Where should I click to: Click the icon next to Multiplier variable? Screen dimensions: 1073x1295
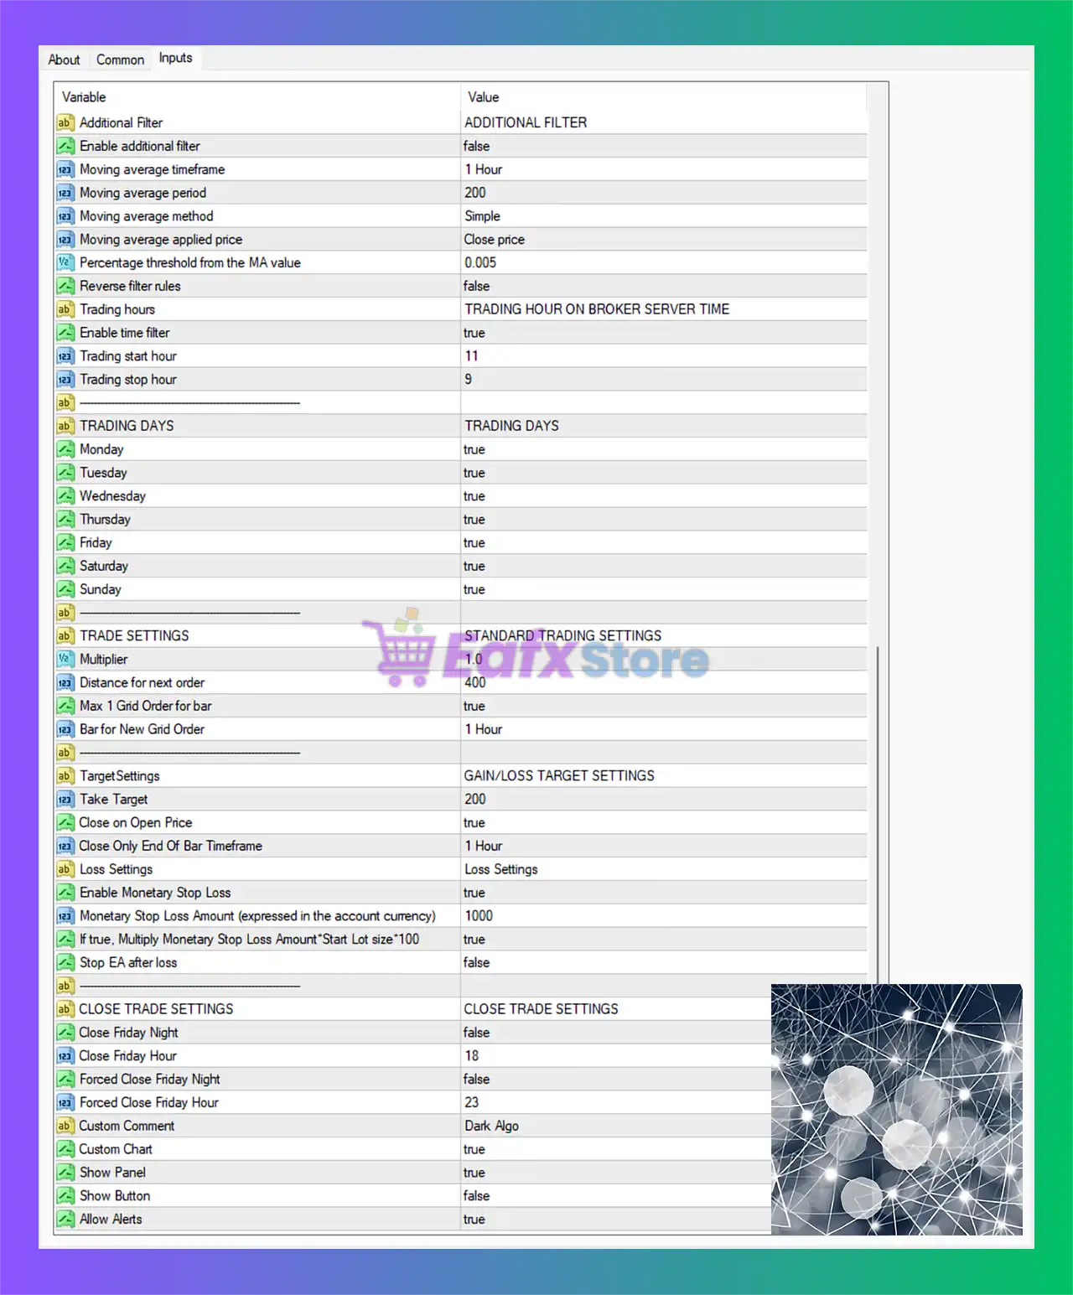pyautogui.click(x=65, y=660)
